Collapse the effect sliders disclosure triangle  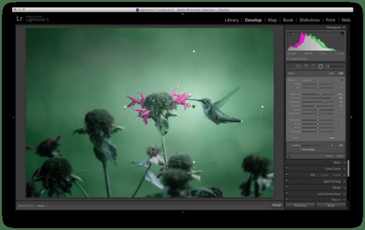point(342,80)
